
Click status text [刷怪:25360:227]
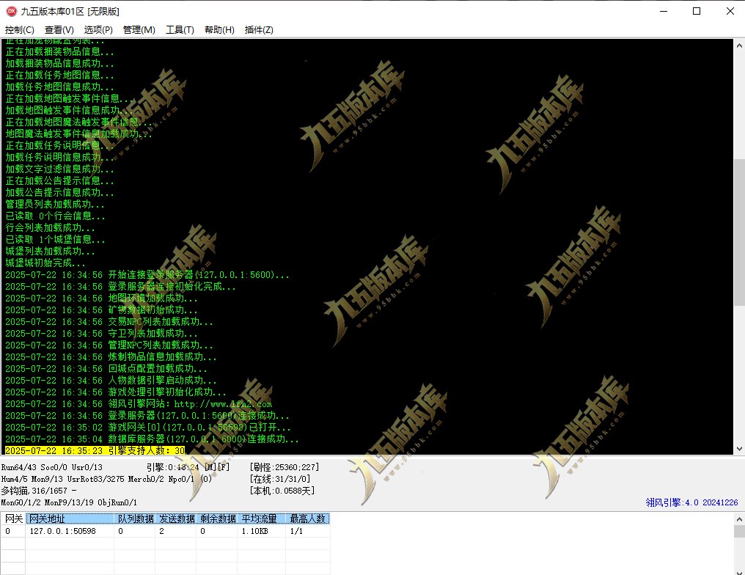[285, 467]
